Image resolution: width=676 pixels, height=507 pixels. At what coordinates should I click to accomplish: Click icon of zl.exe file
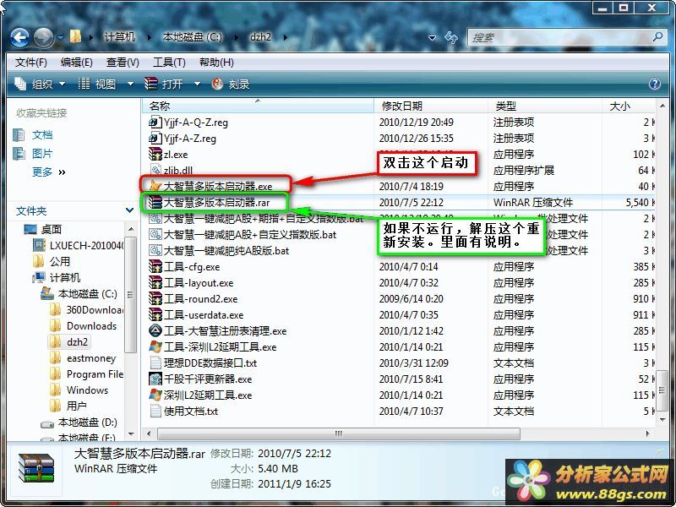(x=155, y=155)
